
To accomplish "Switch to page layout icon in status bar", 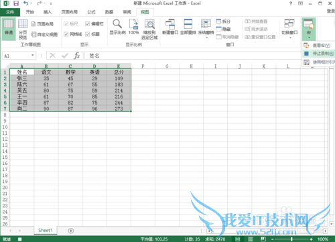I will coord(251,239).
